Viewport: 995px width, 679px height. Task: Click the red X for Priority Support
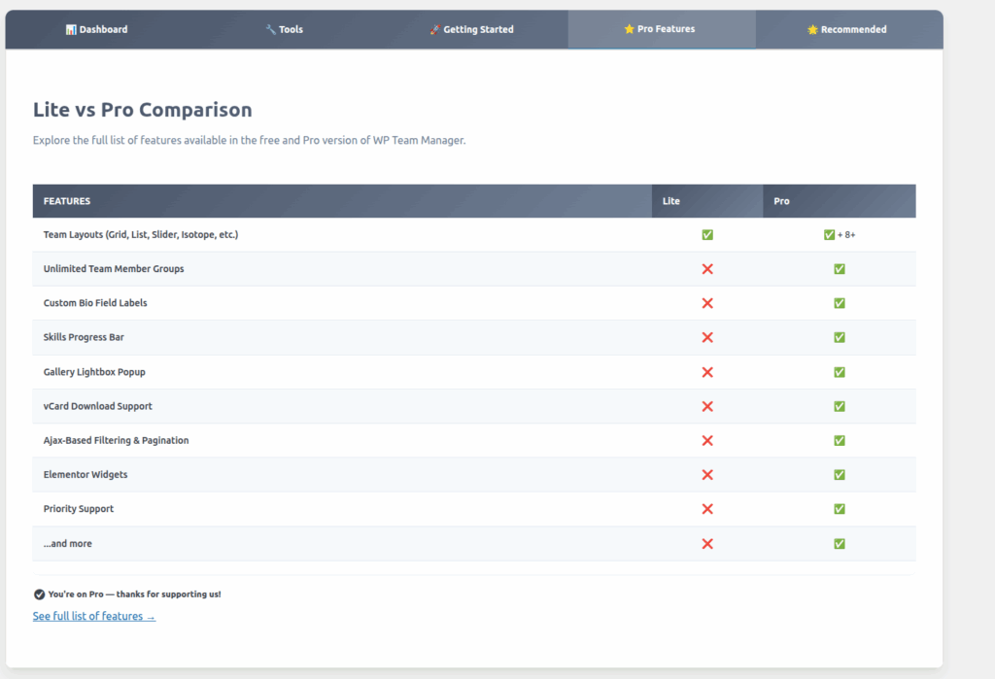point(707,509)
